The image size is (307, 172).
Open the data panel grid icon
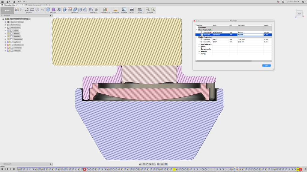tap(2, 2)
